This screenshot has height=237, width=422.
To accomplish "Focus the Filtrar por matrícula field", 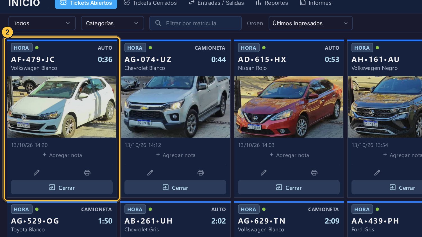I will 196,23.
